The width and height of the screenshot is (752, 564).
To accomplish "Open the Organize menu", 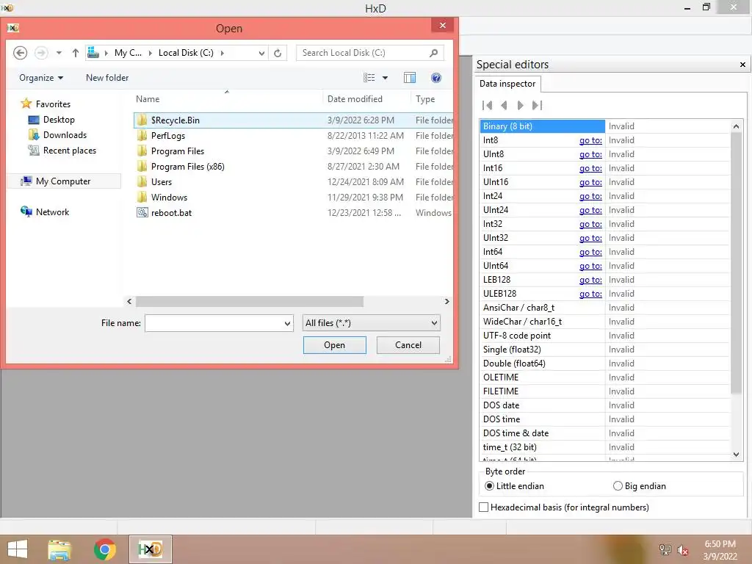I will [x=41, y=78].
